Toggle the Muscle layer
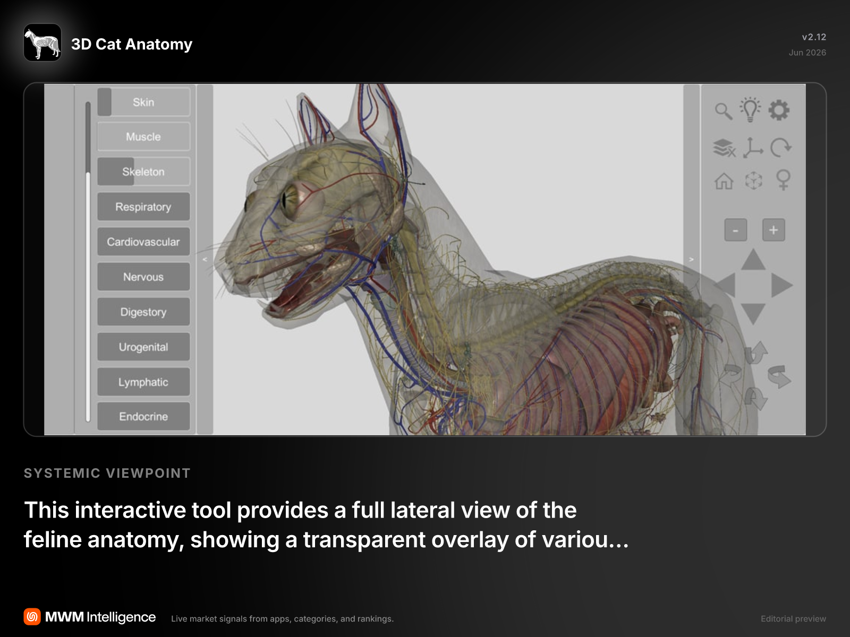This screenshot has width=850, height=637. point(143,136)
